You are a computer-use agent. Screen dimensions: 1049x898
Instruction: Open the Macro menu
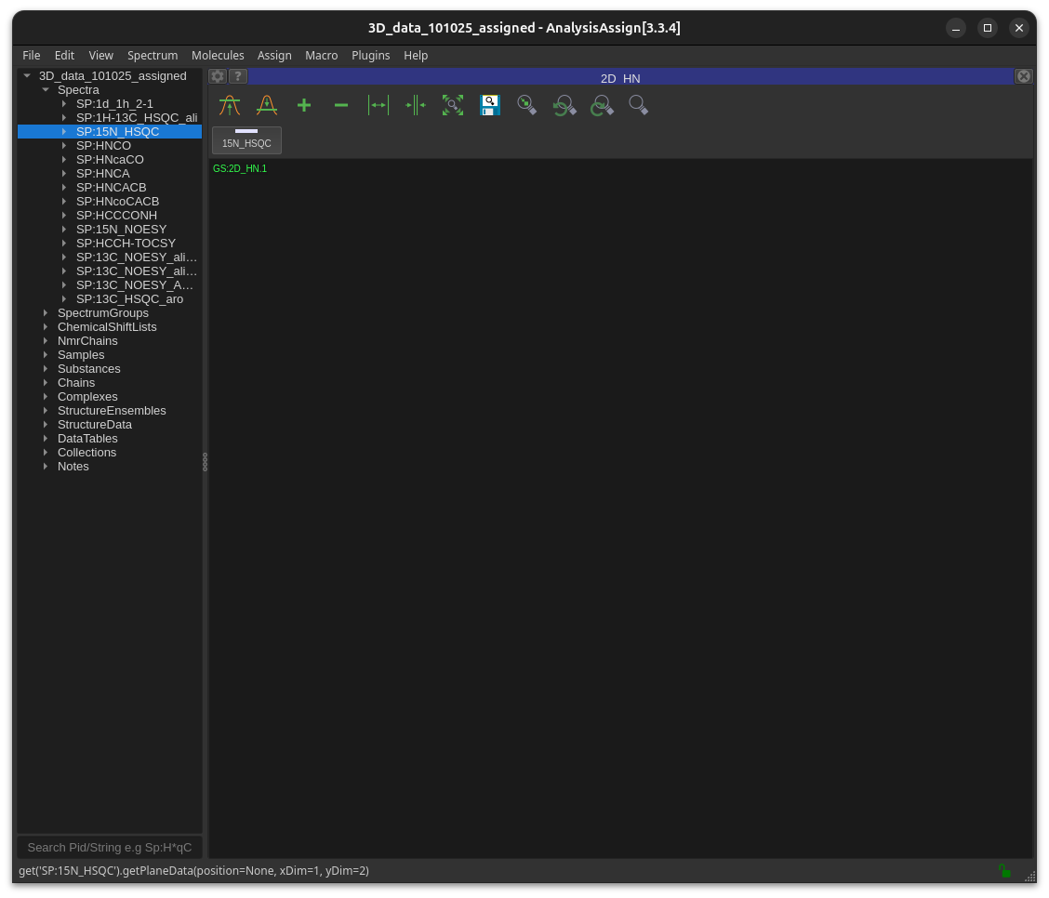click(x=321, y=56)
